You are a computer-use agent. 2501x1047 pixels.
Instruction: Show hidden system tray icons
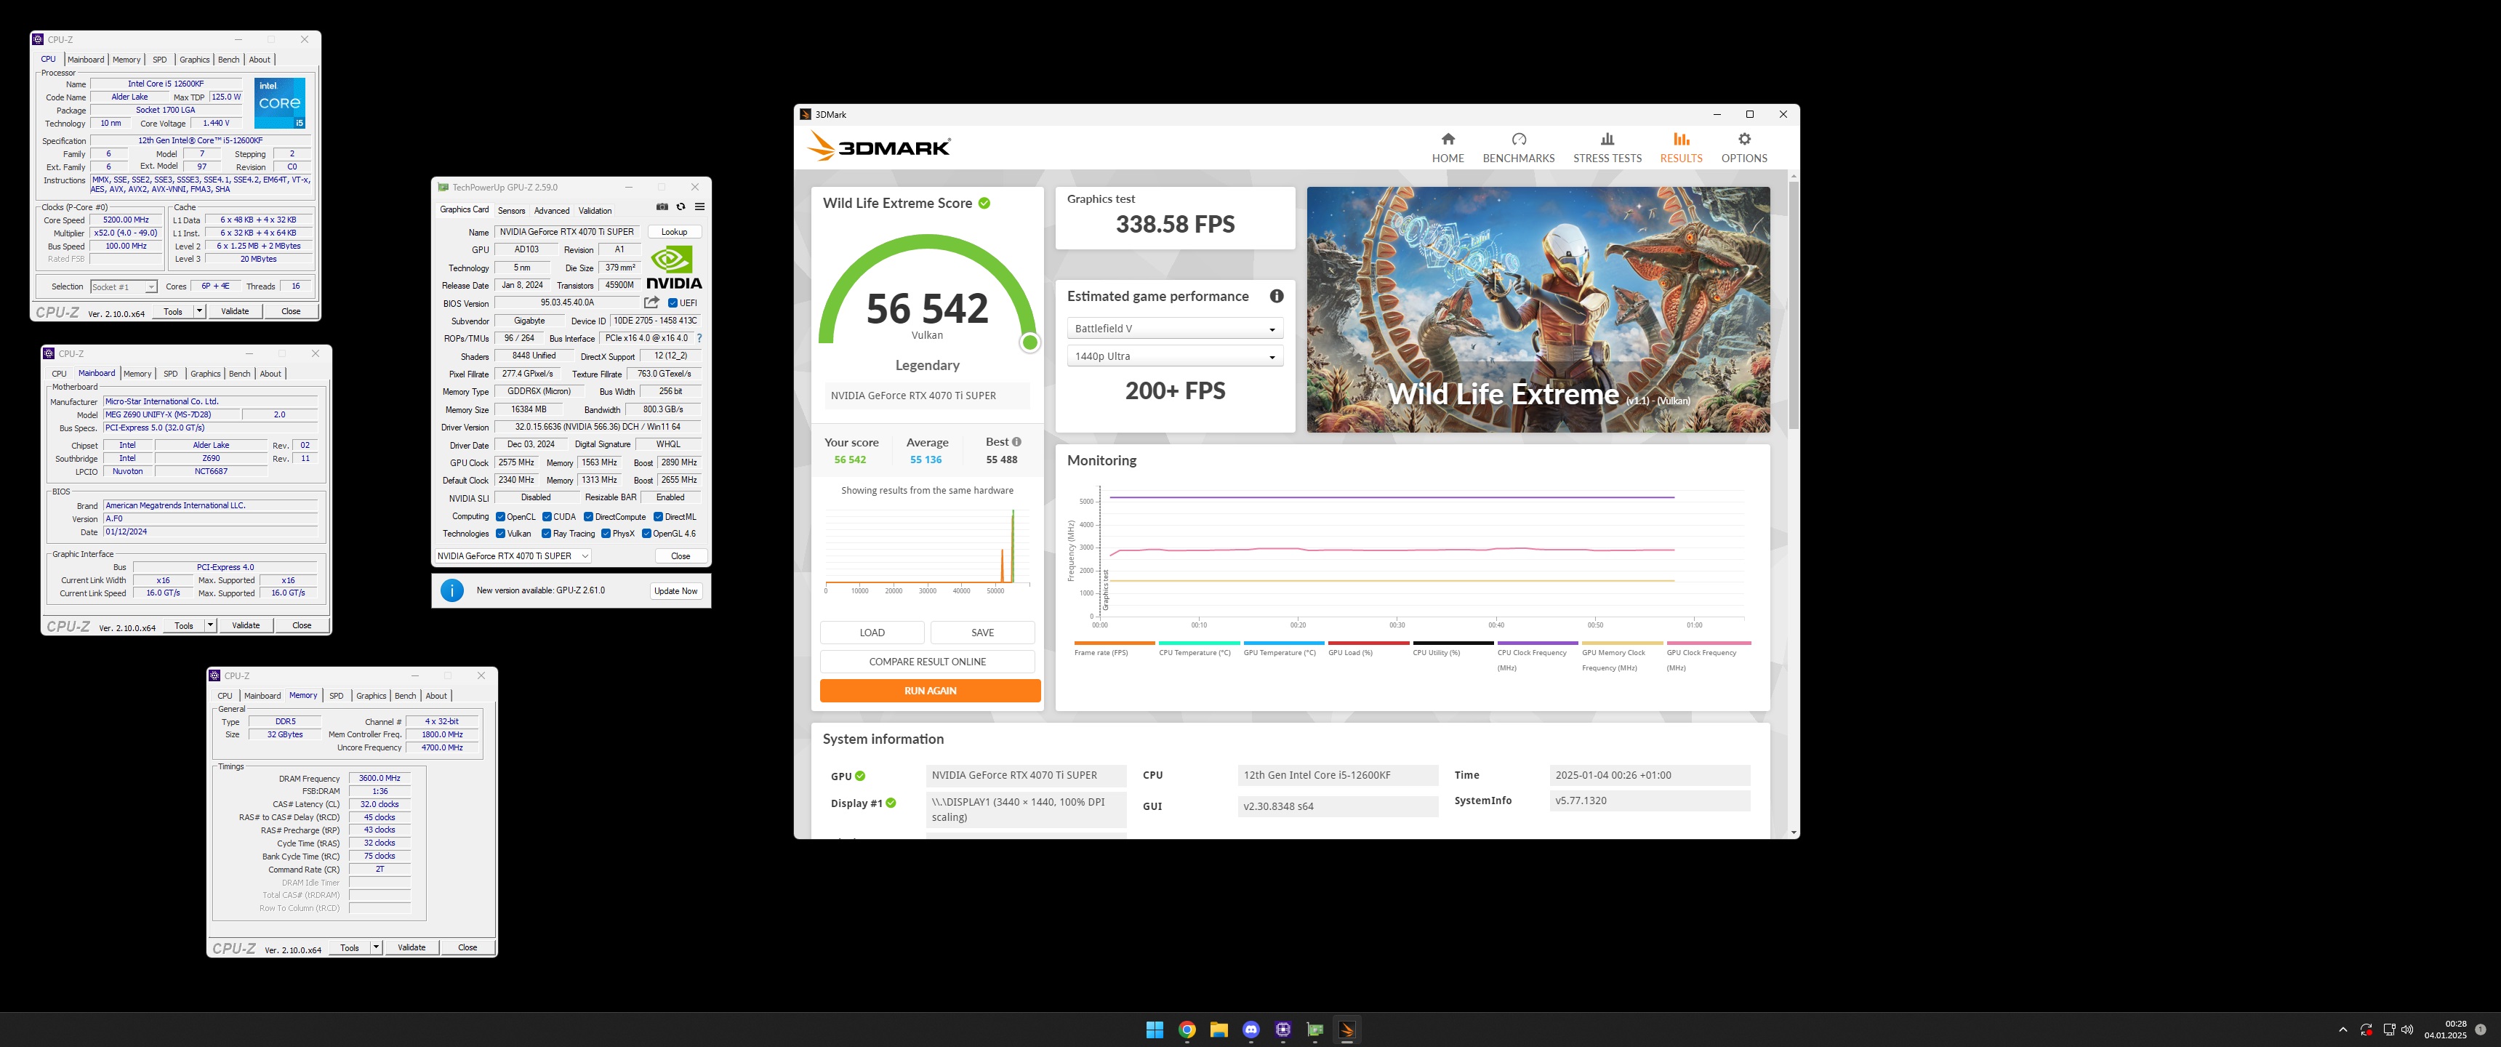[2343, 1030]
